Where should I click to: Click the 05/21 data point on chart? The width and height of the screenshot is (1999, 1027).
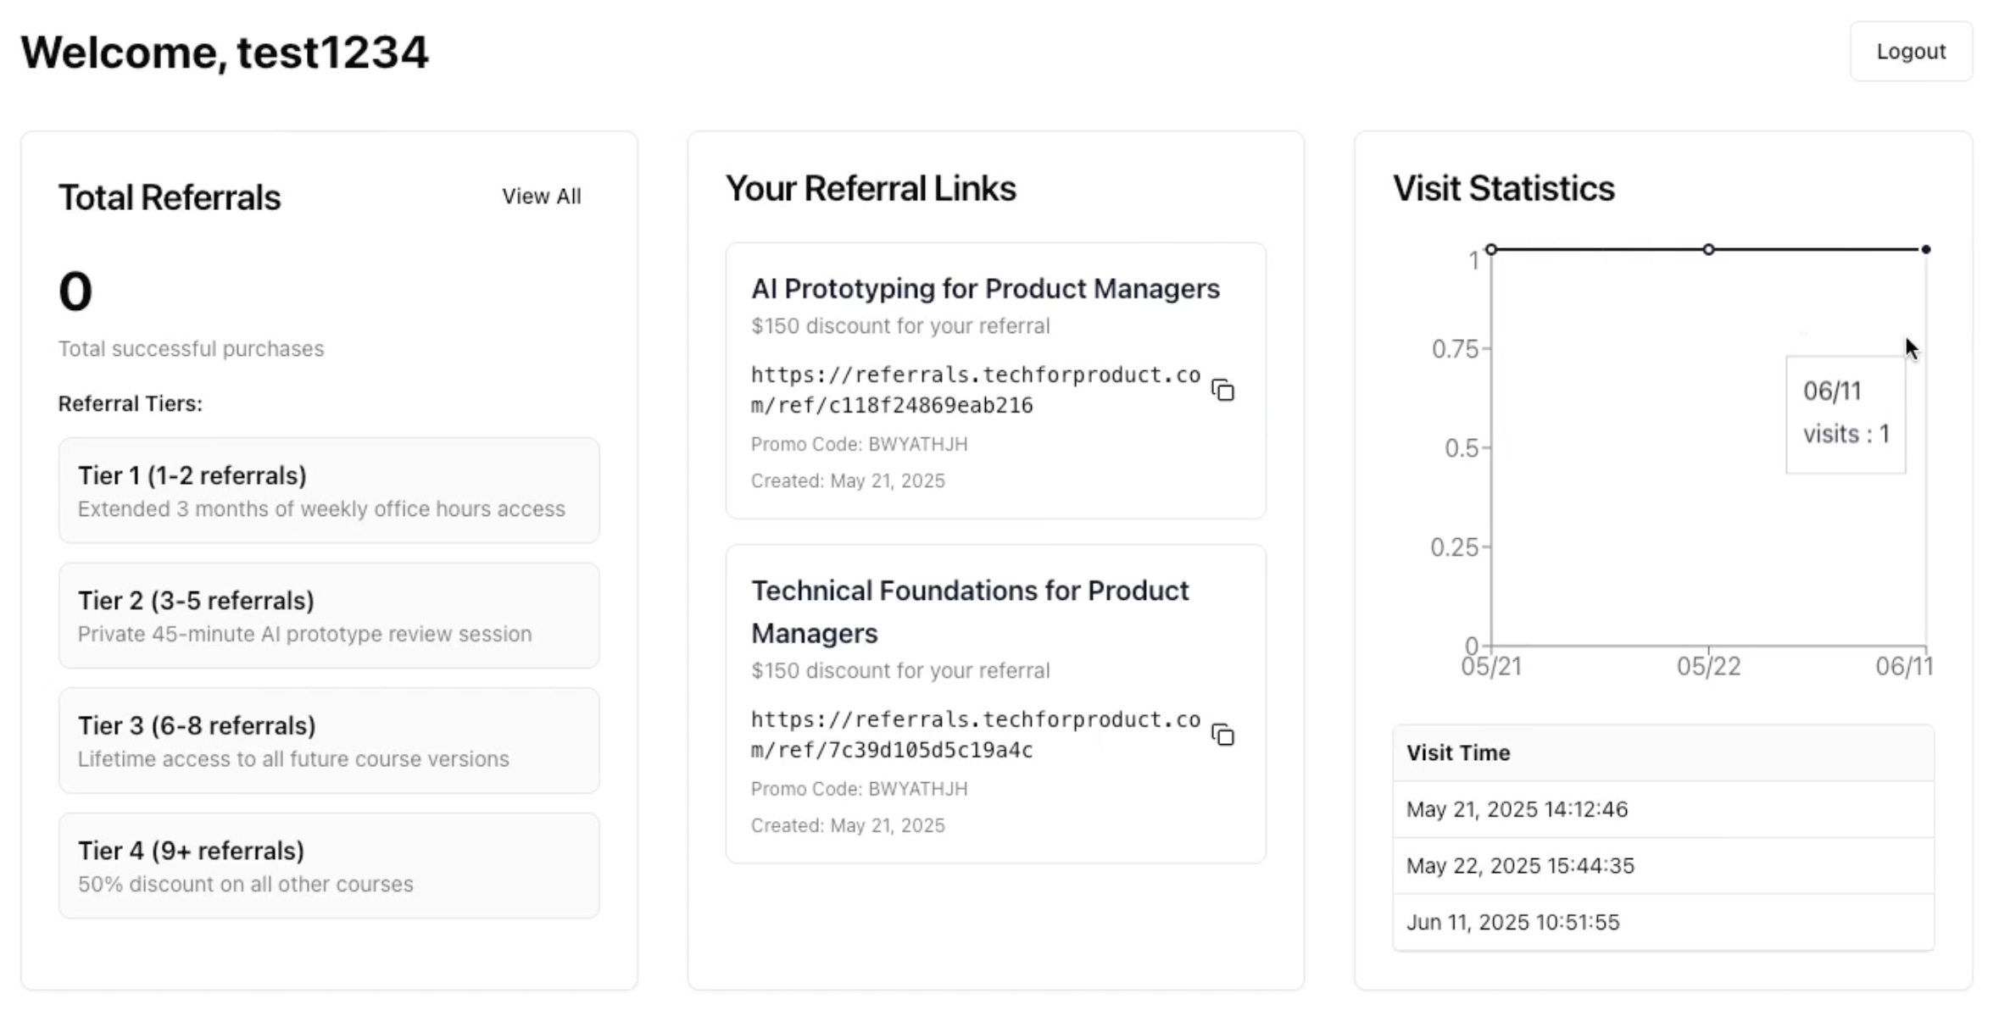tap(1491, 249)
